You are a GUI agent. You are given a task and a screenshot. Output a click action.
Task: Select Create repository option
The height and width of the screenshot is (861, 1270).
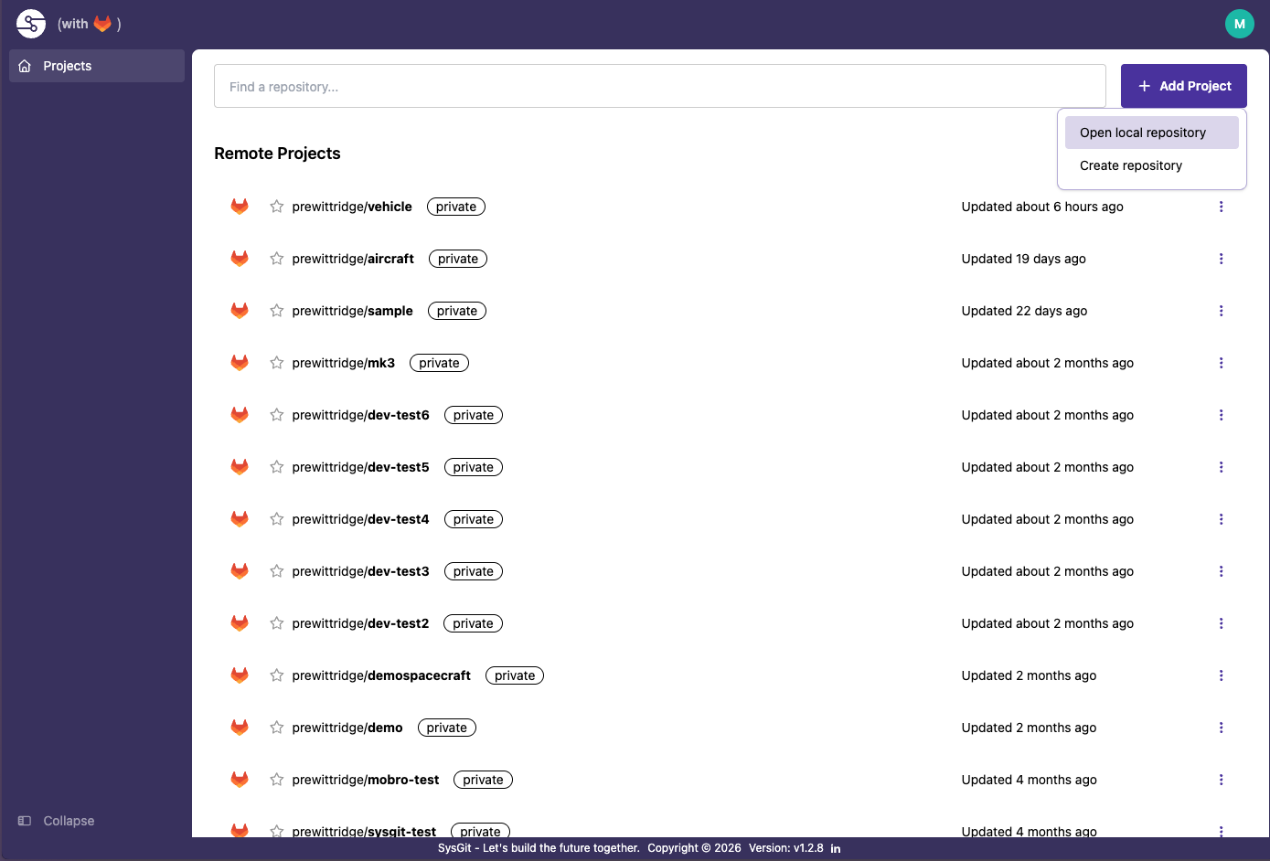pyautogui.click(x=1151, y=165)
